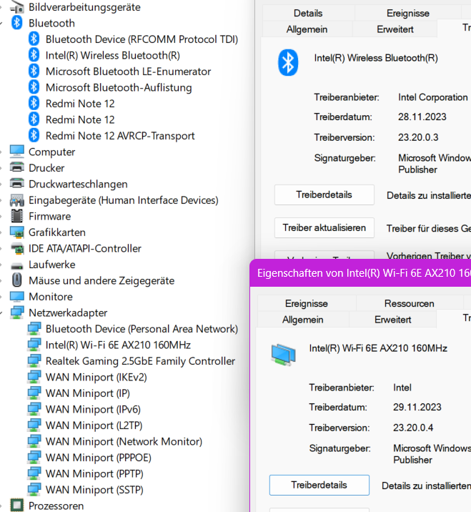Click the WAN Miniport (IKEv2) icon
471x512 pixels.
pyautogui.click(x=34, y=377)
